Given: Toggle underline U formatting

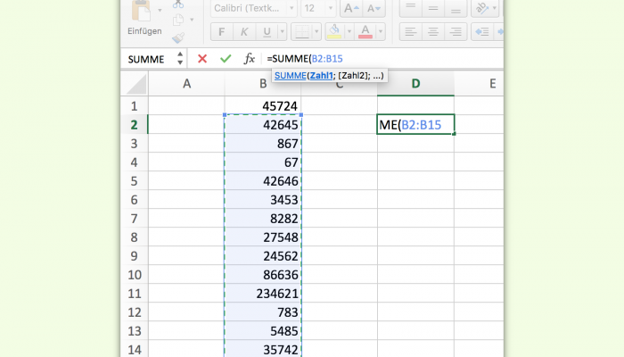Looking at the screenshot, I should 267,32.
